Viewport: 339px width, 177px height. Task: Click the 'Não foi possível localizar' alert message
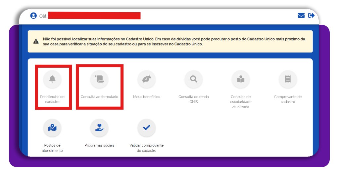click(x=174, y=41)
